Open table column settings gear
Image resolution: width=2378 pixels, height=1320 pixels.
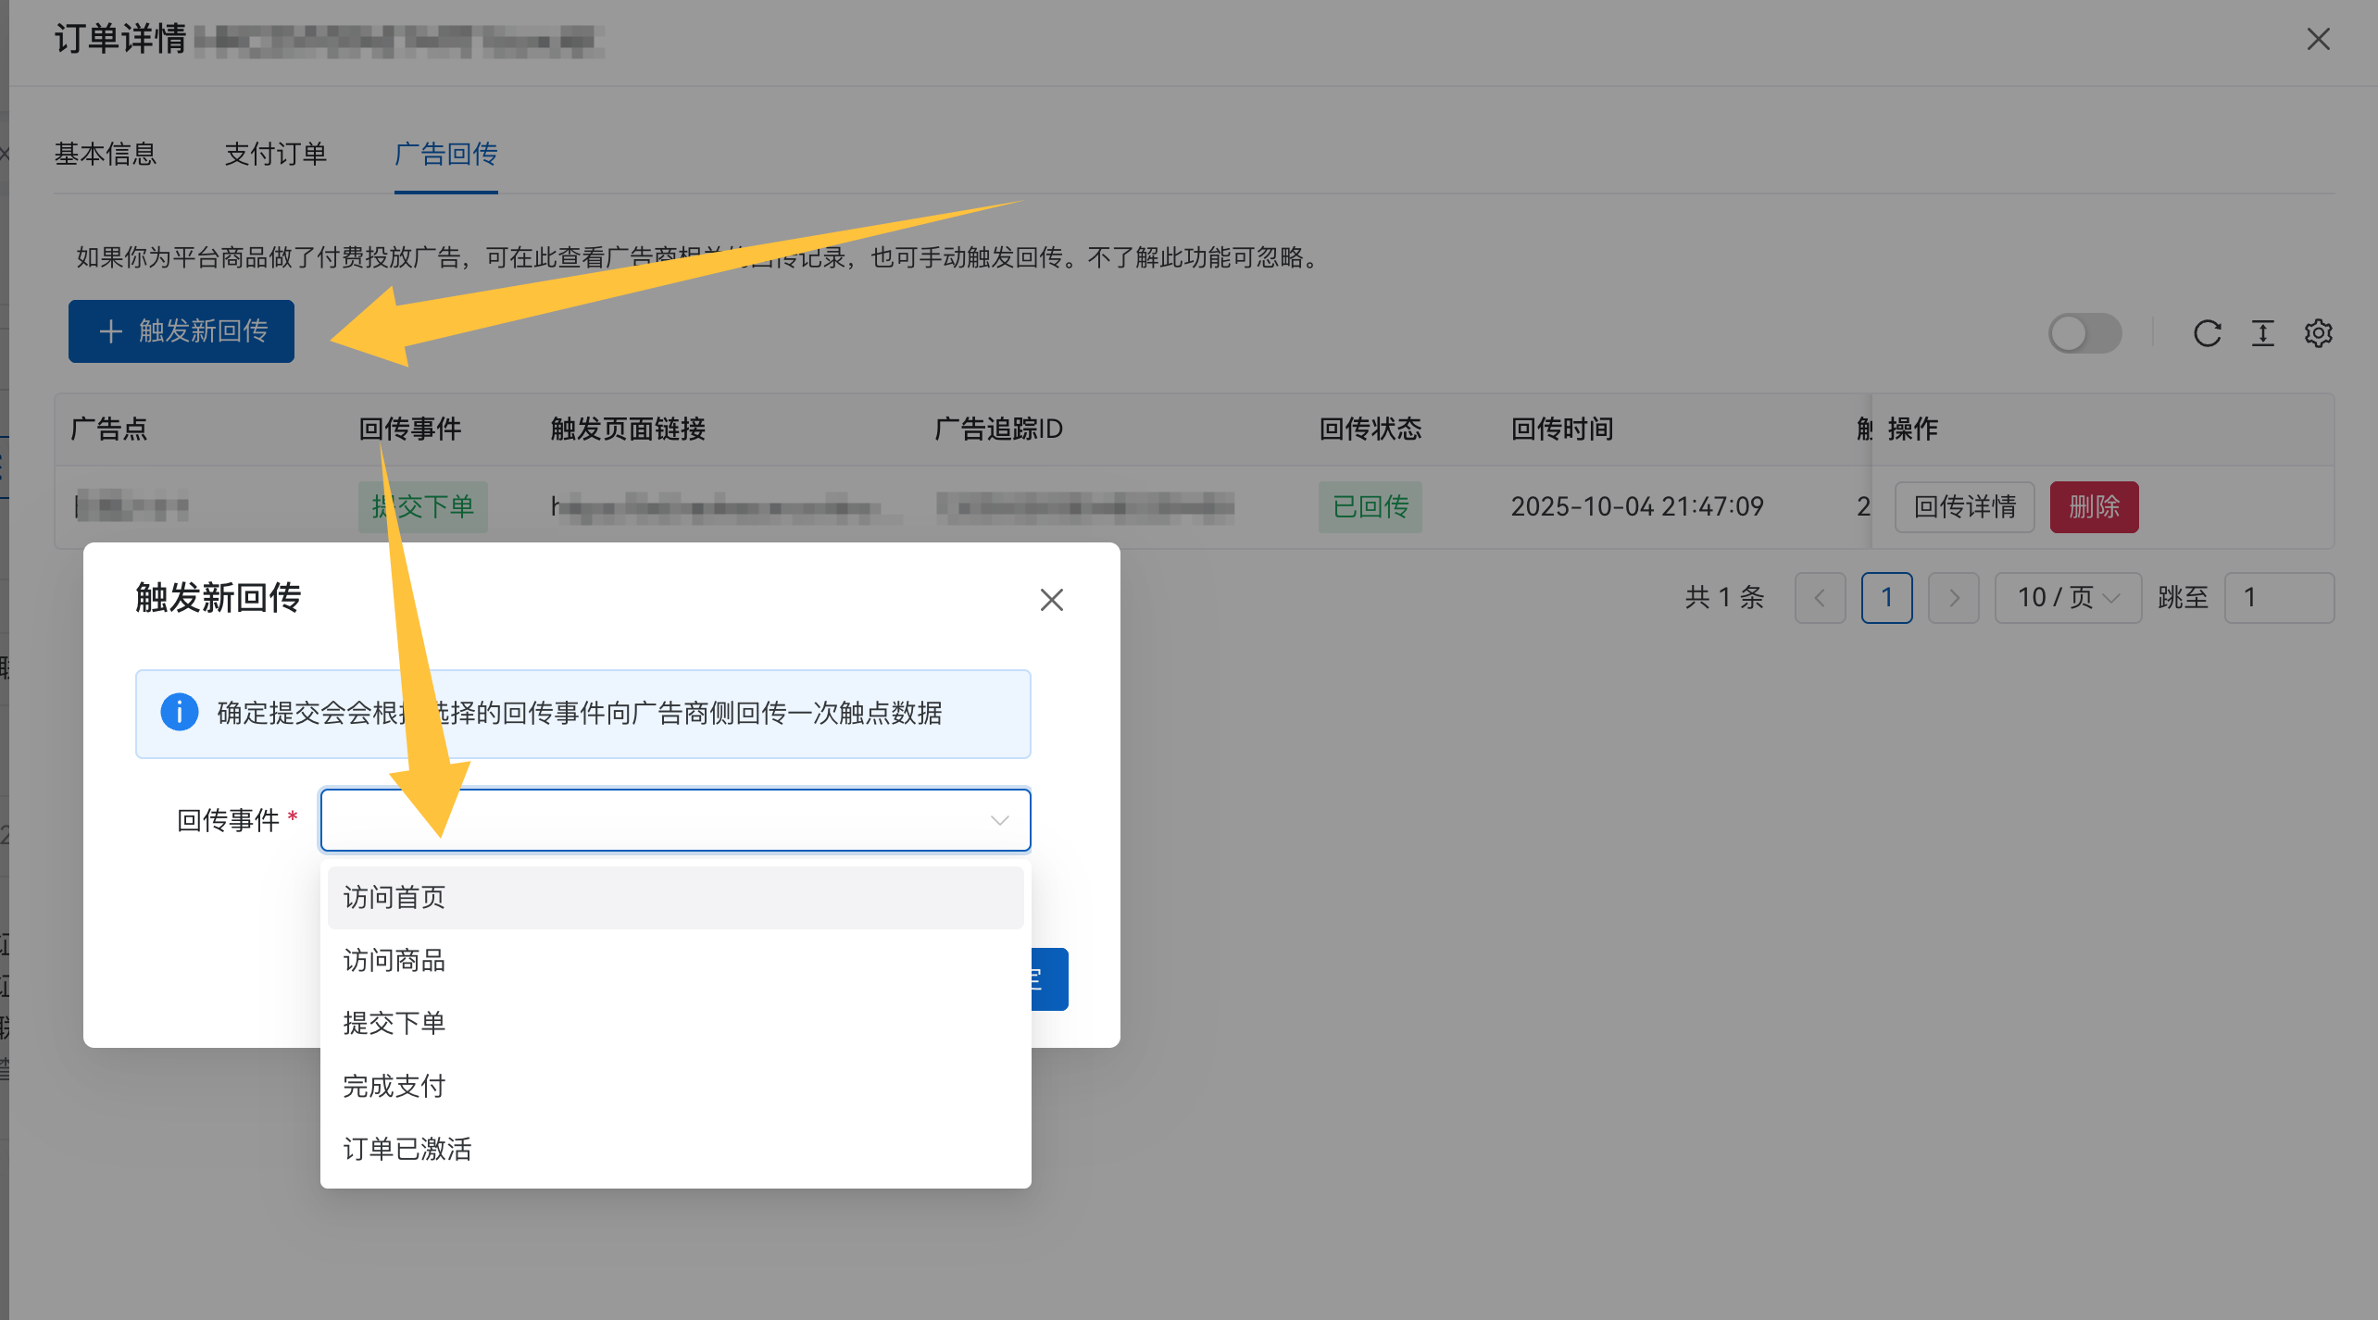(x=2319, y=333)
